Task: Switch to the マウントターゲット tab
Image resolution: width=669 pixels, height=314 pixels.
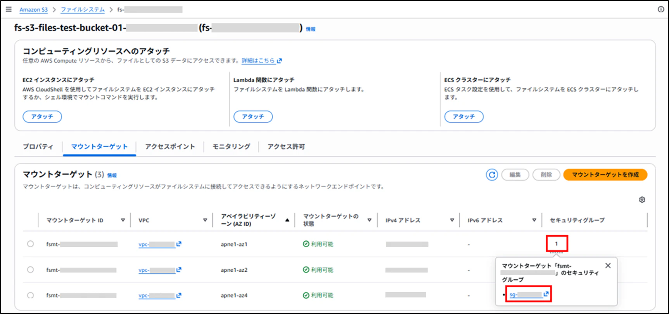Action: 99,147
